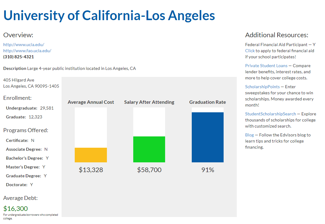325x224 pixels.
Task: Click the 'Additional Resources:' heading
Action: coord(277,35)
